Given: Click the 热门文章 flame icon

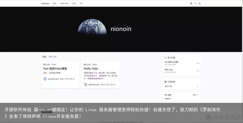Looking at the screenshot, I should 165,58.
